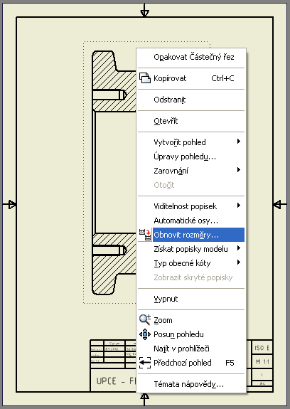
Task: Expand the Získat popisky modelu submenu arrow
Action: click(x=239, y=248)
